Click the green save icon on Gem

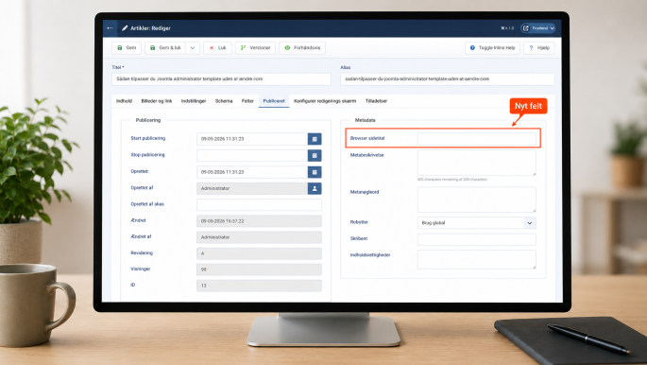[120, 48]
